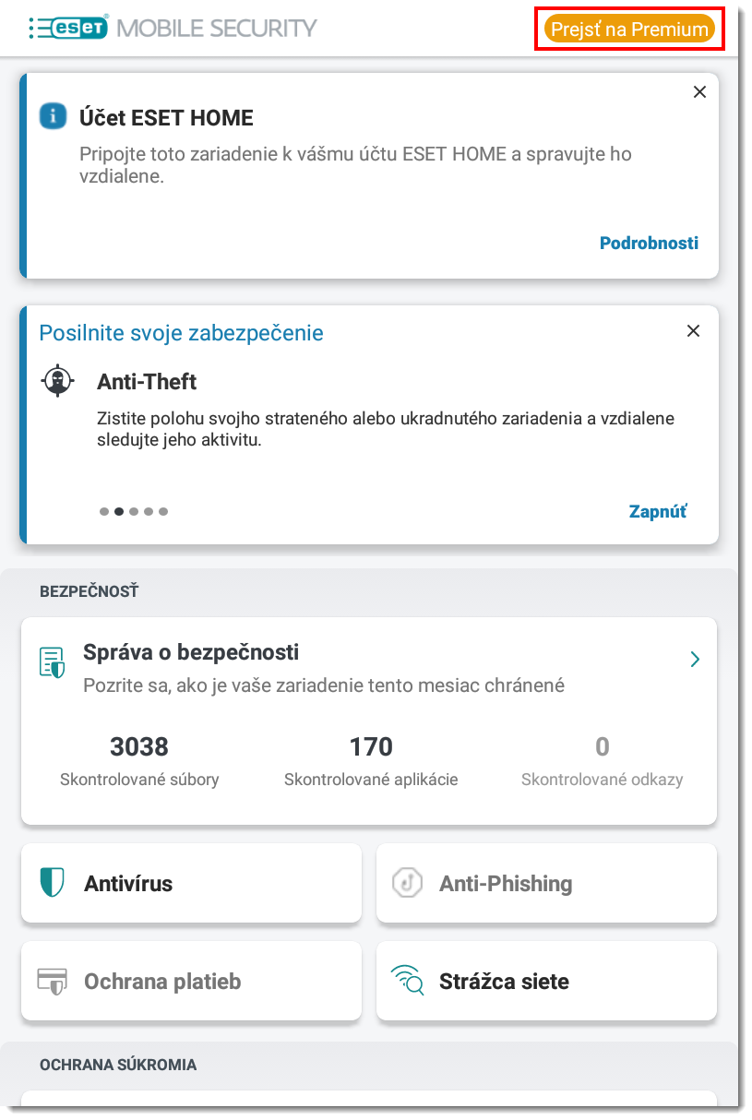Viewport: 752px width, 1120px height.
Task: Open the Antivírus tile
Action: [191, 883]
